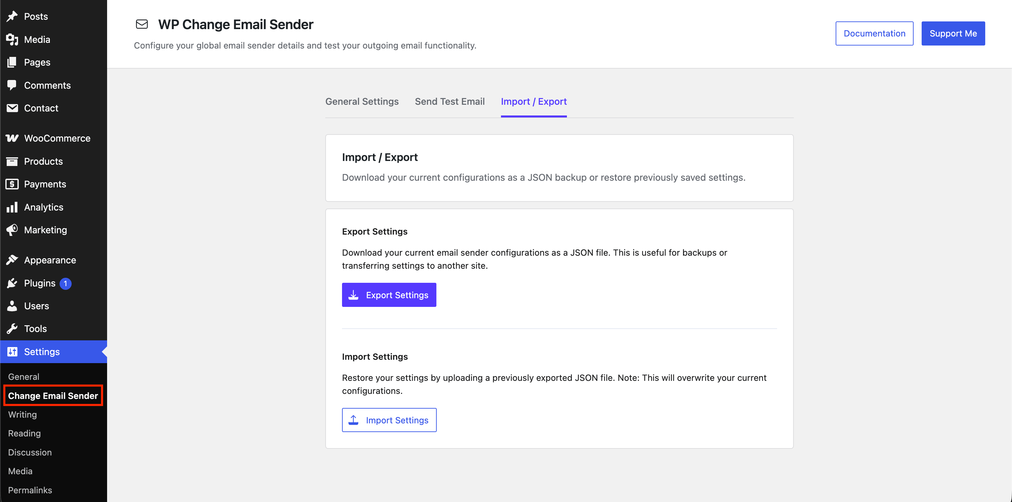The height and width of the screenshot is (502, 1012).
Task: Click the Products archive box icon
Action: (12, 161)
